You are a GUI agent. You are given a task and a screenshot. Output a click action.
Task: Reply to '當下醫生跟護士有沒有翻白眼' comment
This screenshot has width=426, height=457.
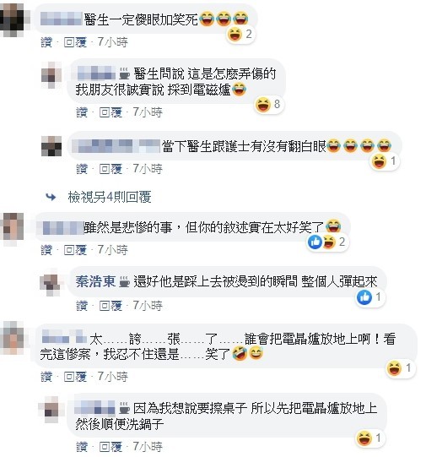111,169
